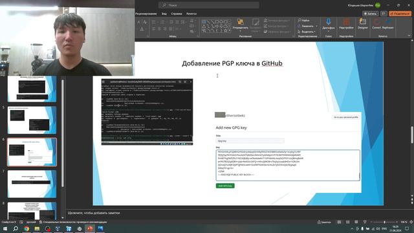The width and height of the screenshot is (414, 233).
Task: Toggle justify text alignment
Action: pos(171,28)
